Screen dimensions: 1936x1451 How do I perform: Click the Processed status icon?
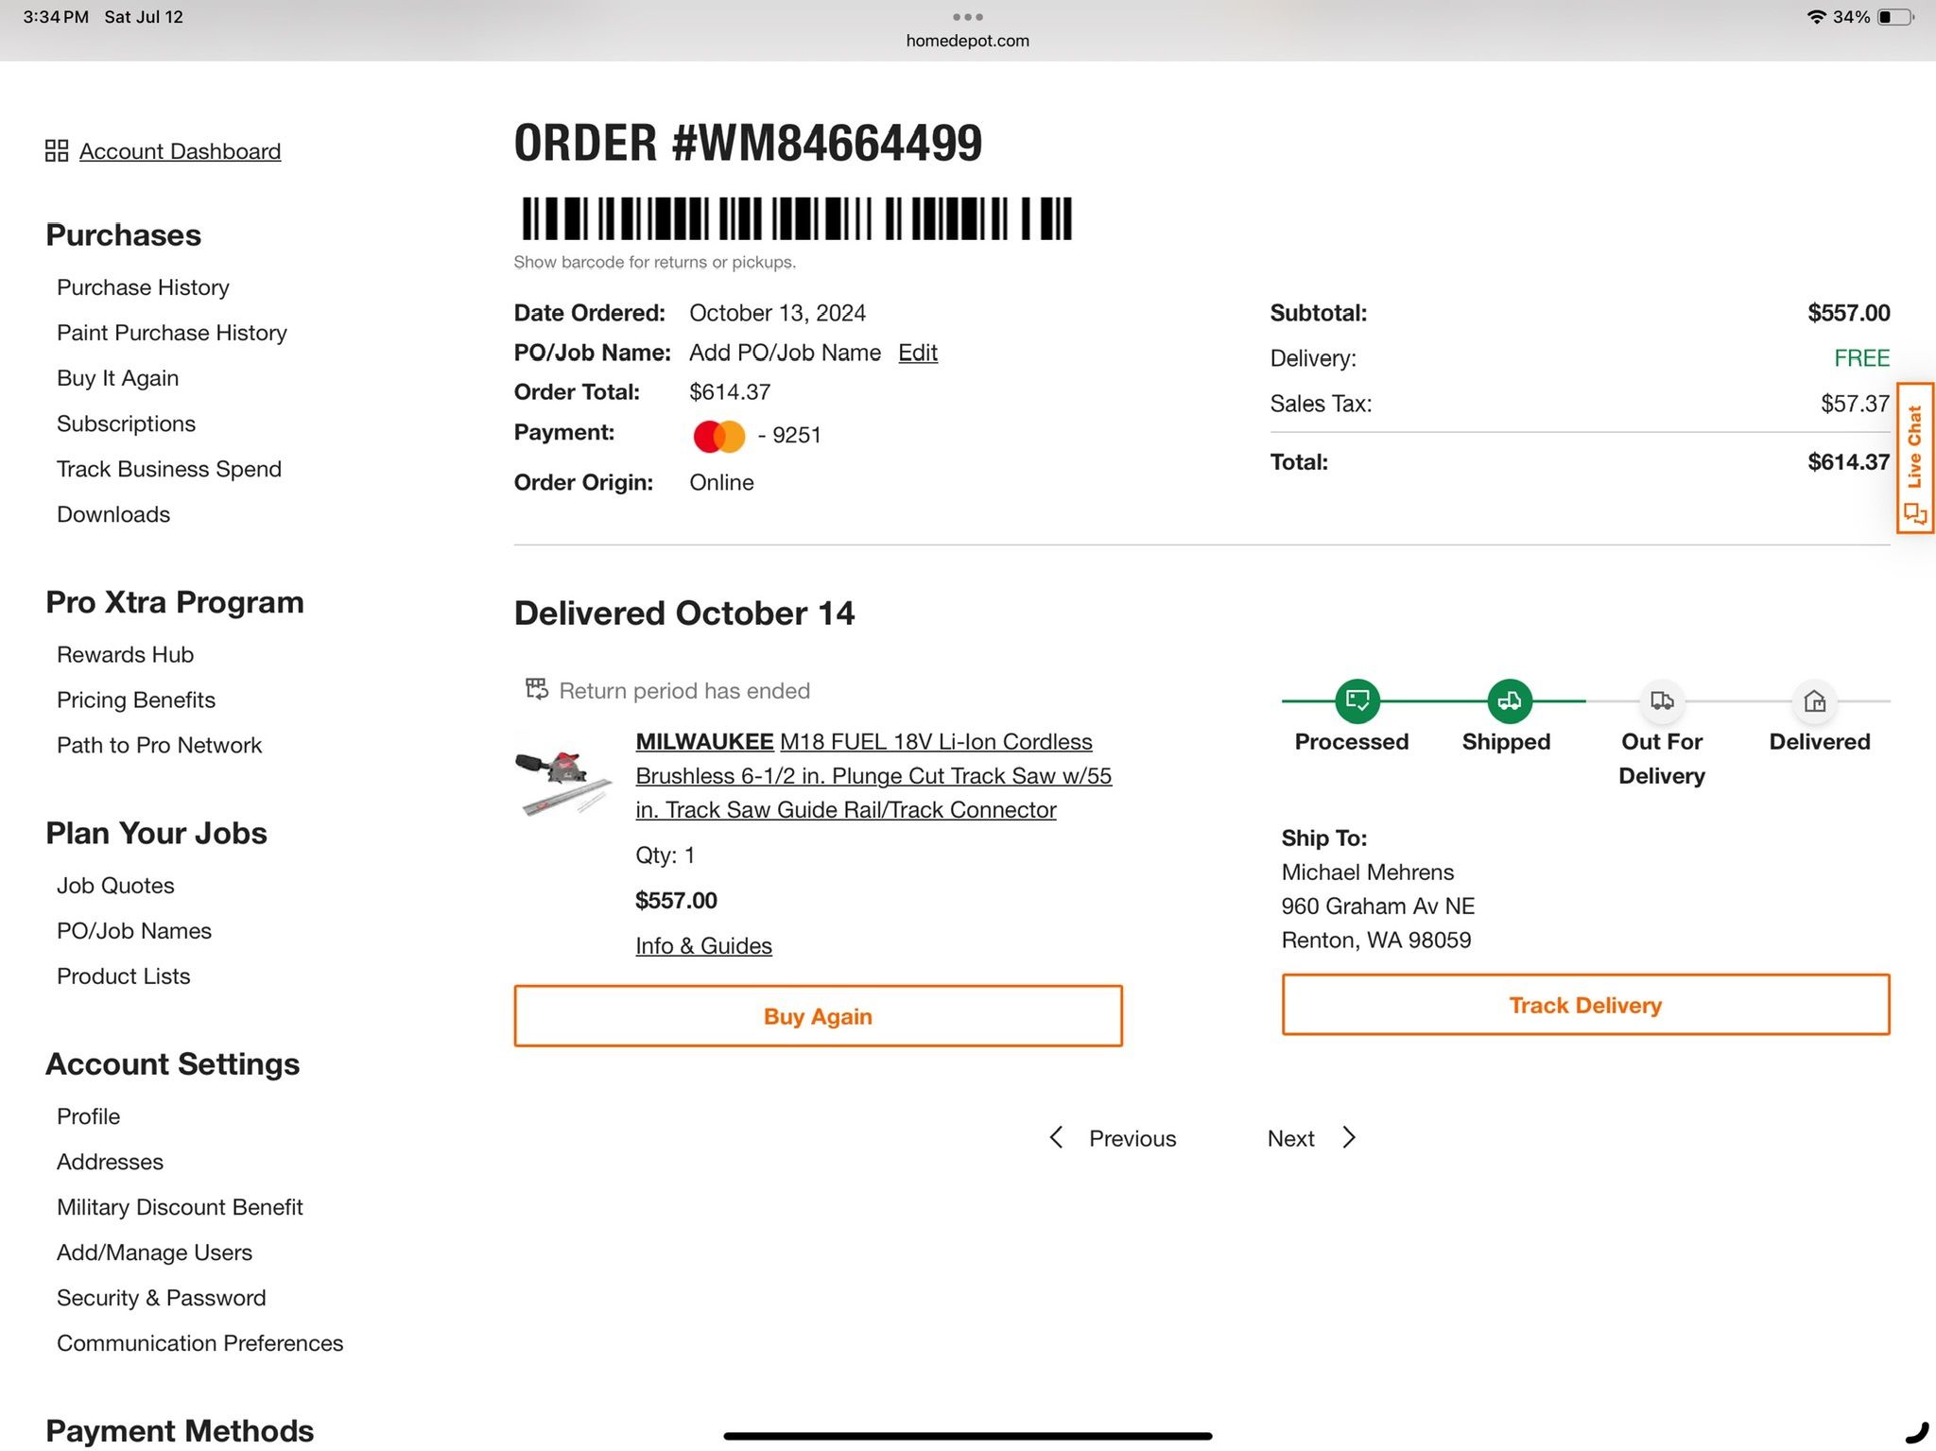(1357, 700)
